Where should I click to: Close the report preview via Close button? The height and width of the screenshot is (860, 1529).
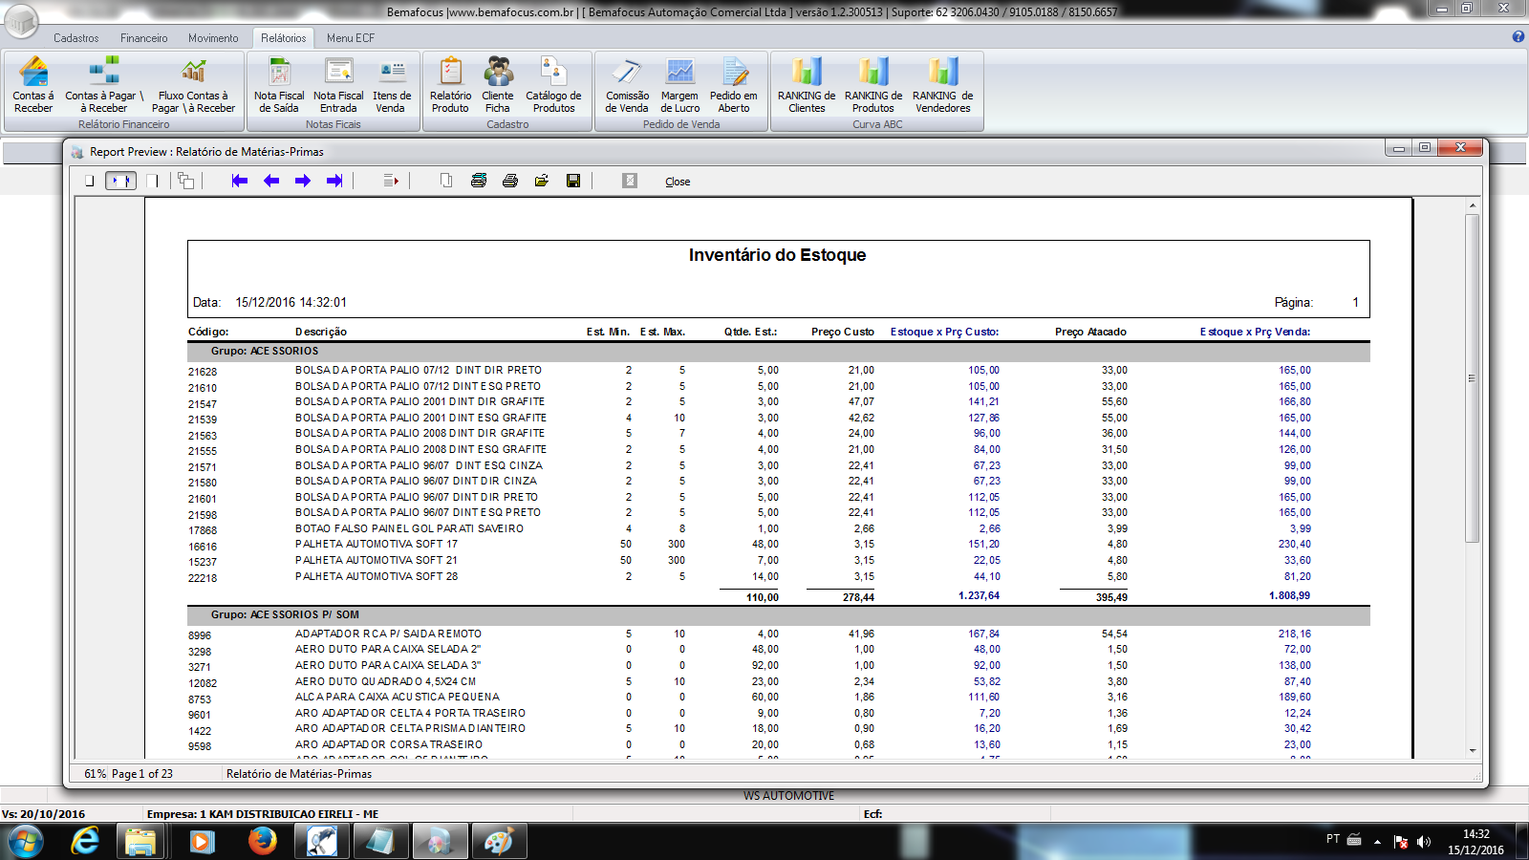pyautogui.click(x=678, y=182)
